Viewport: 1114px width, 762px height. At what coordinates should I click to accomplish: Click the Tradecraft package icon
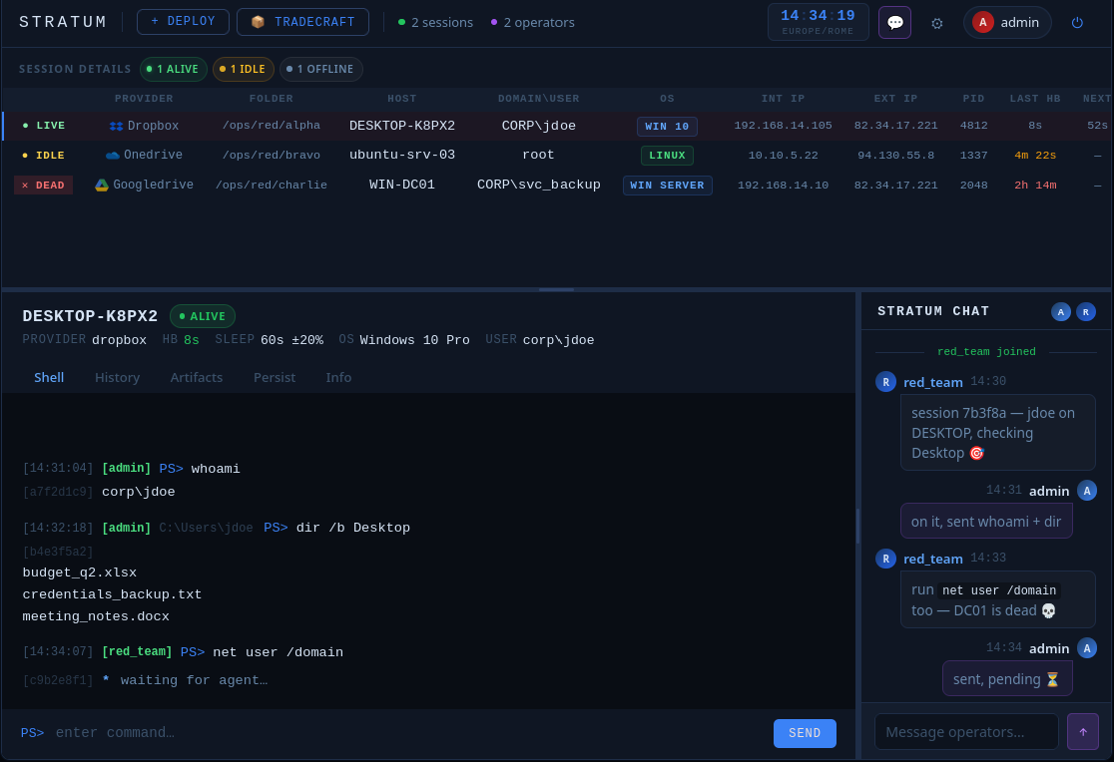258,22
